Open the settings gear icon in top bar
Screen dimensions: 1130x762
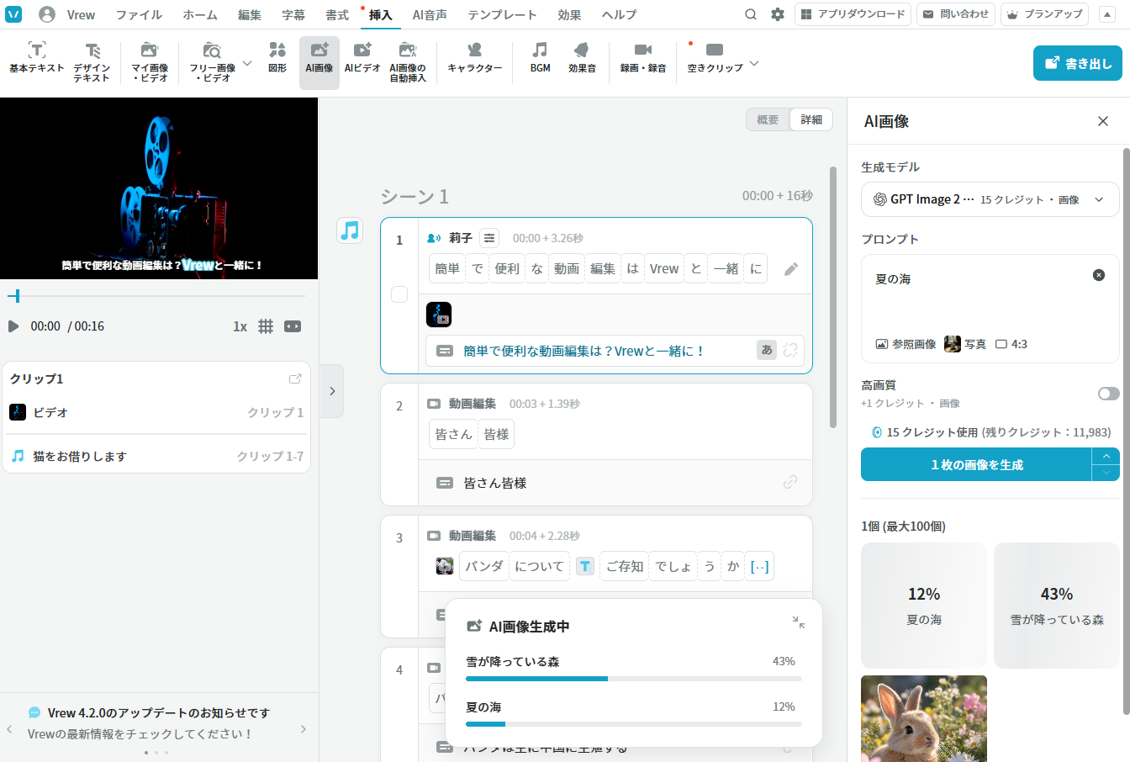click(x=778, y=14)
